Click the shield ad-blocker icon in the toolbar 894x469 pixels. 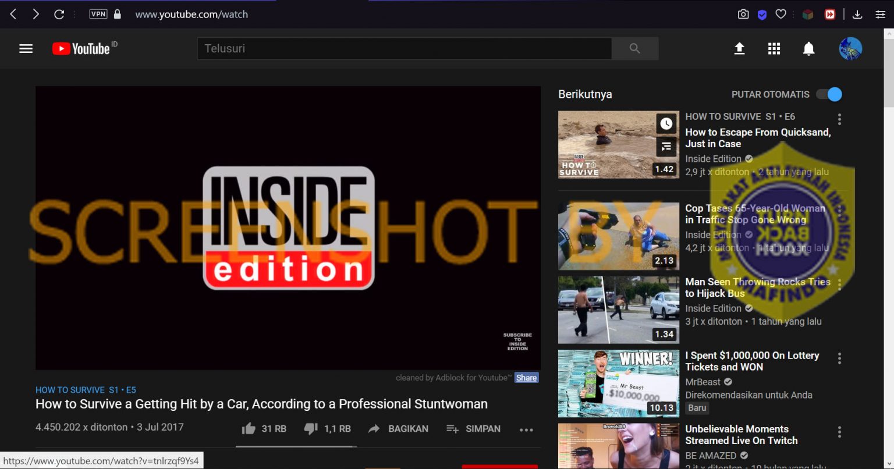pos(762,15)
